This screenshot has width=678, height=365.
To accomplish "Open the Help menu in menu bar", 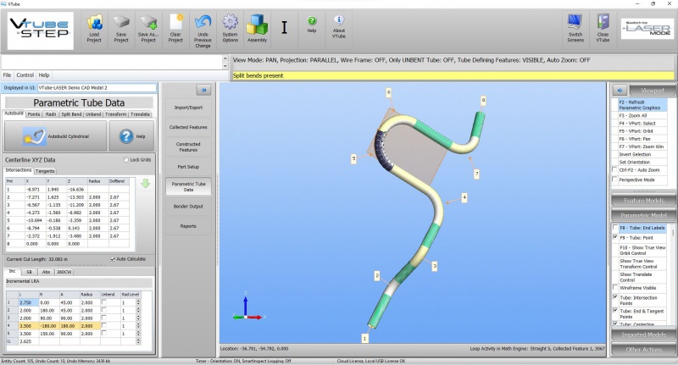I will [44, 75].
